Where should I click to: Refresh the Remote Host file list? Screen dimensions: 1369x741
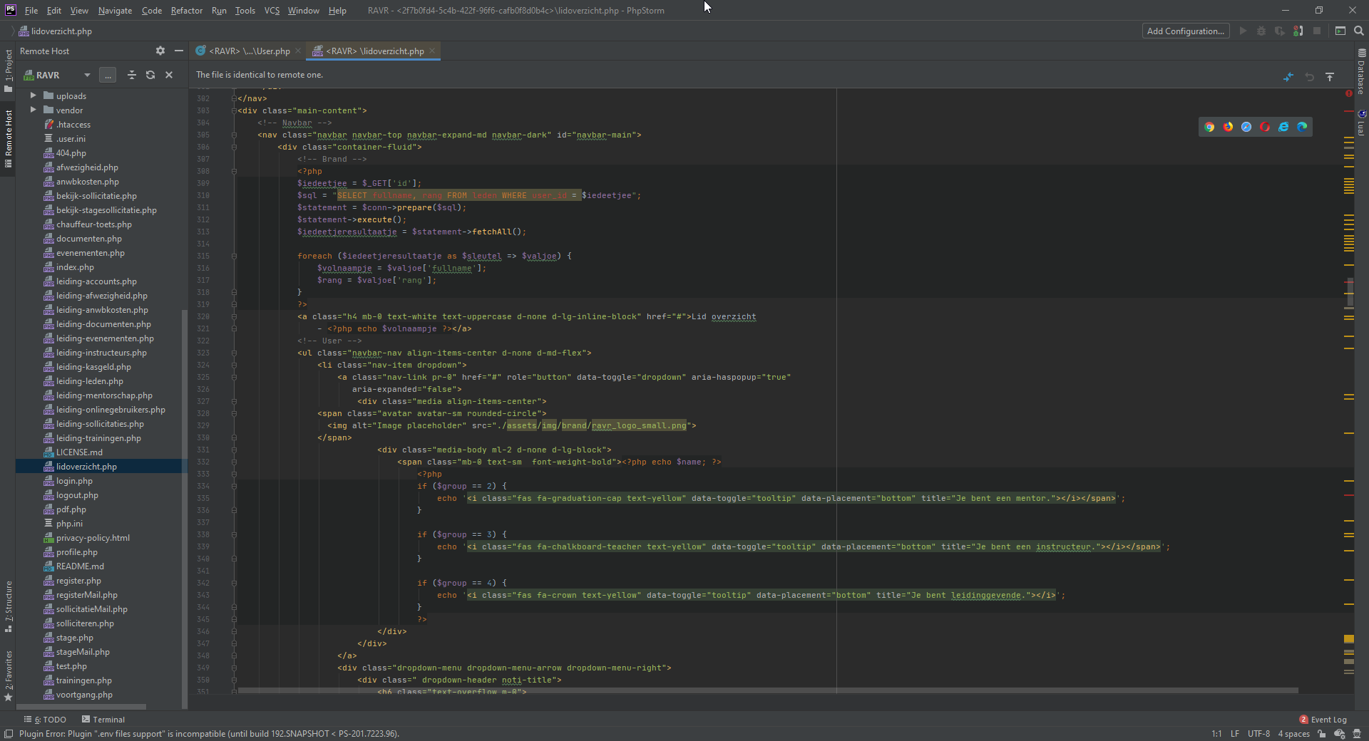[x=150, y=75]
